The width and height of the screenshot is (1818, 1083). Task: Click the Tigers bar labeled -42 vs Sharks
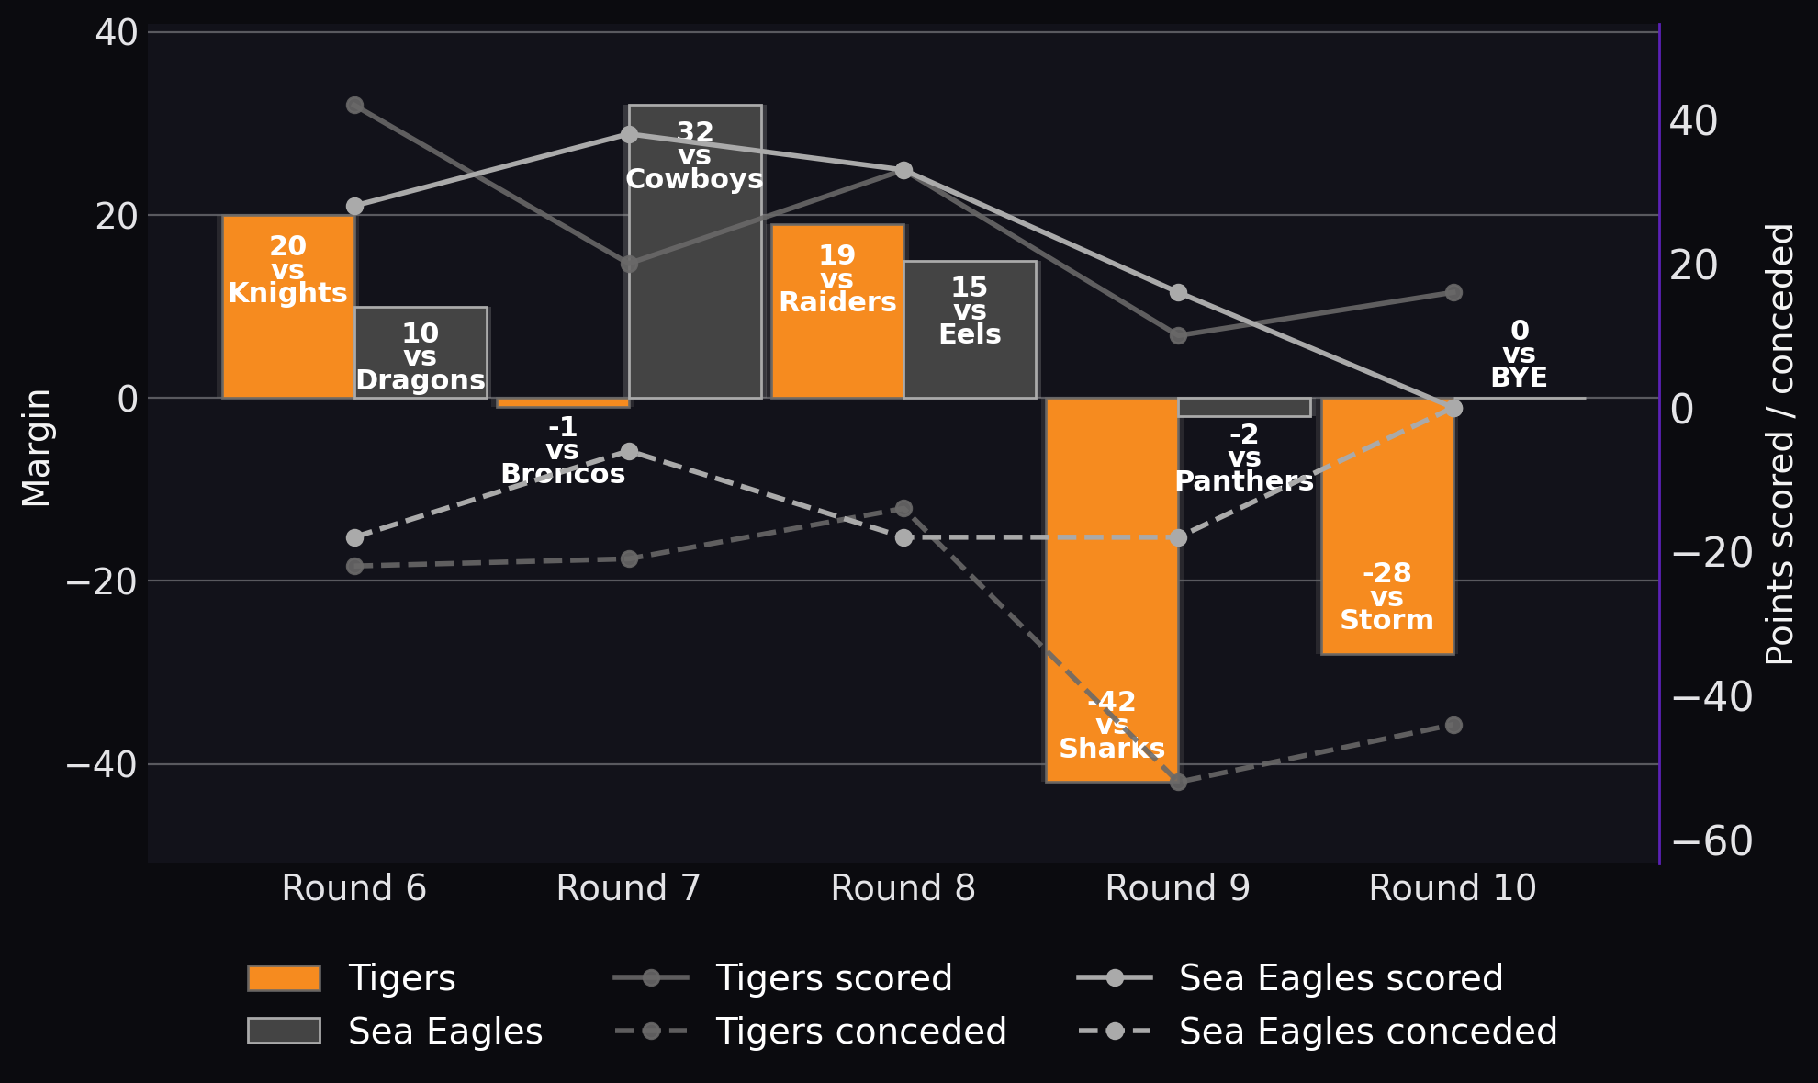pyautogui.click(x=1112, y=590)
